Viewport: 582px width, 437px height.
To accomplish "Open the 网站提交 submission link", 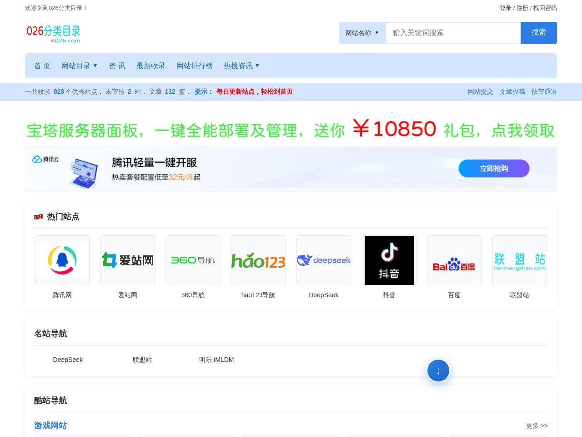I will tap(480, 91).
